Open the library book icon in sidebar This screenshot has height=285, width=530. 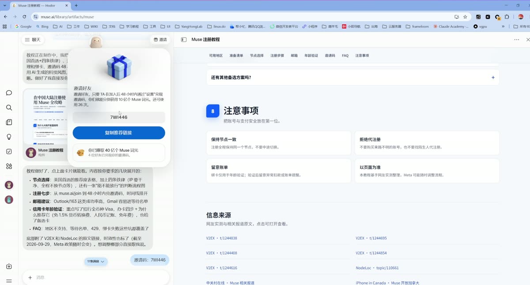click(9, 122)
